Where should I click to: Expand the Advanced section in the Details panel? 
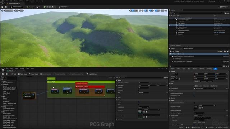170,98
